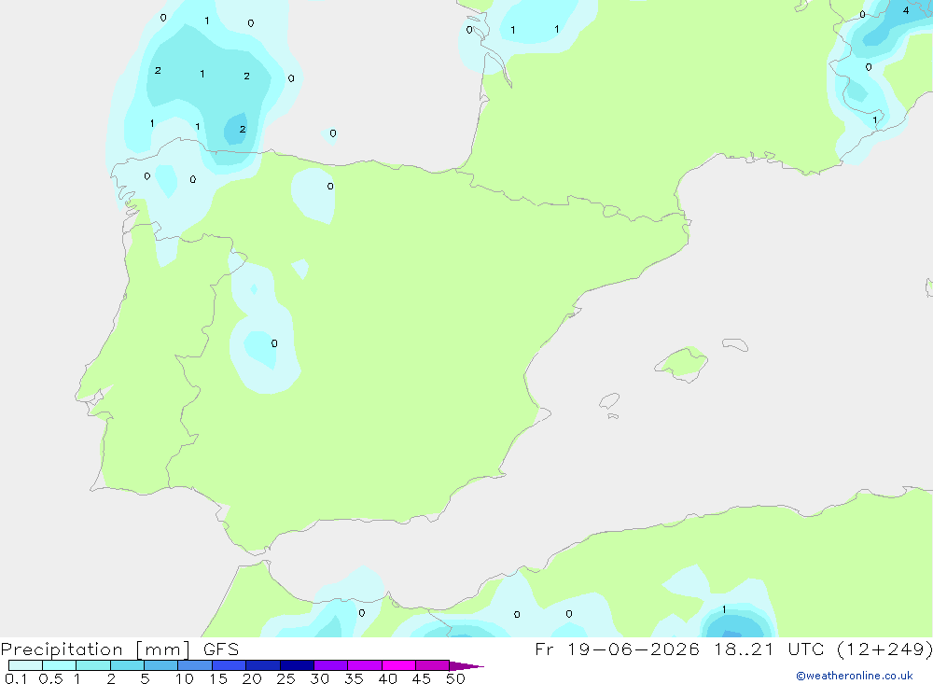933x684 pixels.
Task: Click the "0.1" legend scale label
Action: pyautogui.click(x=16, y=678)
